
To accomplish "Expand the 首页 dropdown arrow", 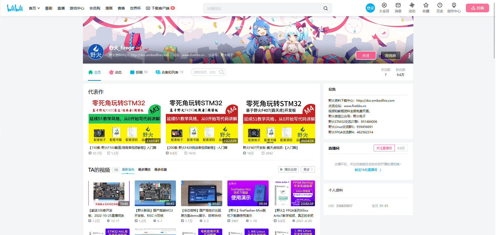I will (39, 8).
